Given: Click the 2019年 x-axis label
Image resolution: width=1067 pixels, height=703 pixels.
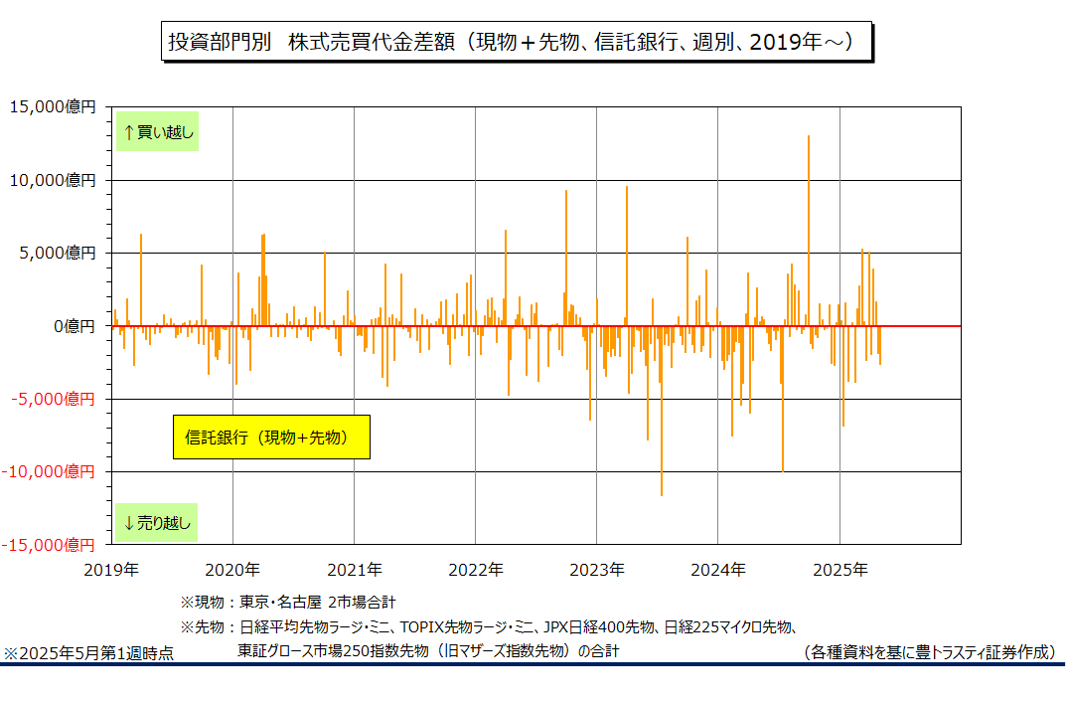Looking at the screenshot, I should (111, 570).
